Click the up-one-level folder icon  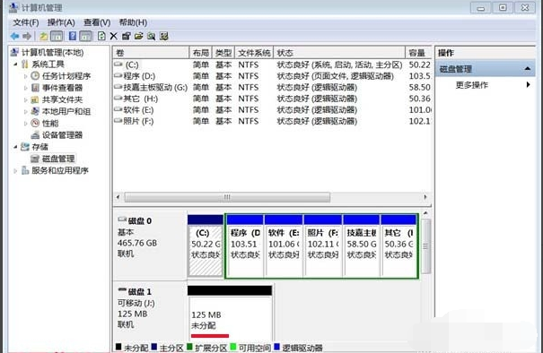click(44, 36)
